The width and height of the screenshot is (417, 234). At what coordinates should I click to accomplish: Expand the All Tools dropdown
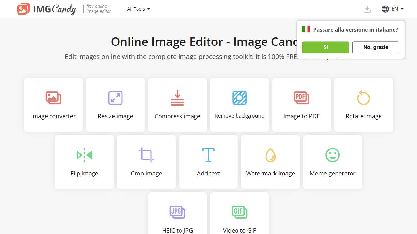point(138,9)
